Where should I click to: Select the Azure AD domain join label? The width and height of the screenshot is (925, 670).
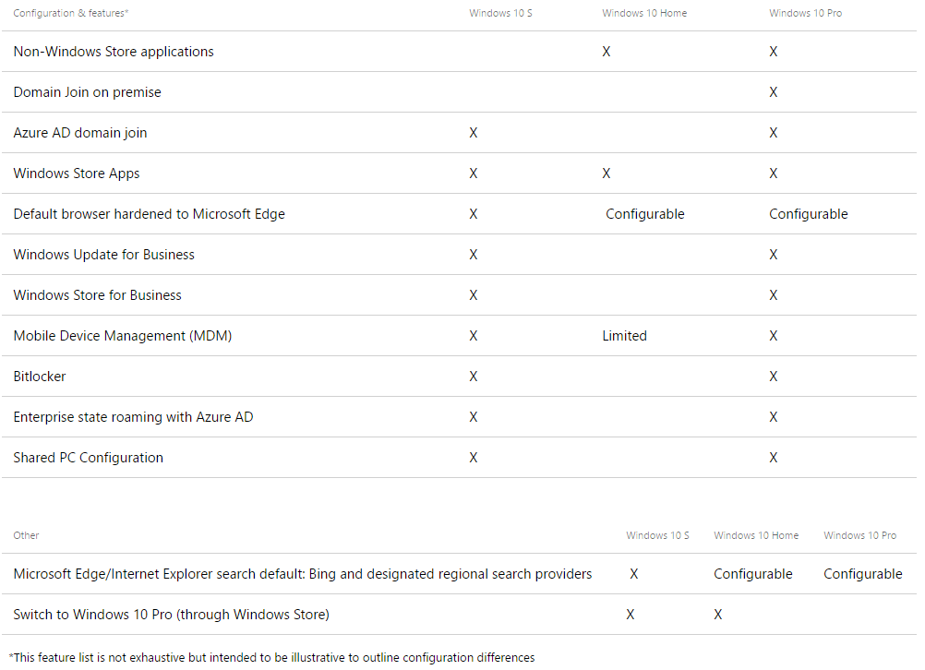[x=80, y=133]
